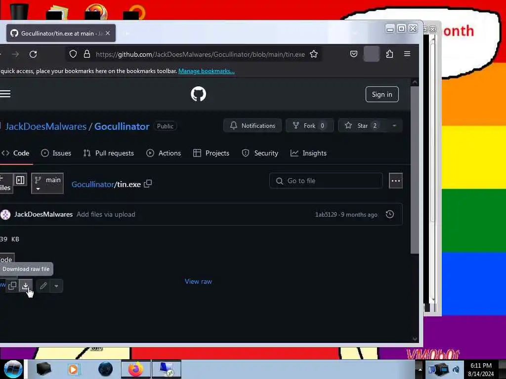This screenshot has height=379, width=506.
Task: Click the black box taskbar icon
Action: point(44,369)
